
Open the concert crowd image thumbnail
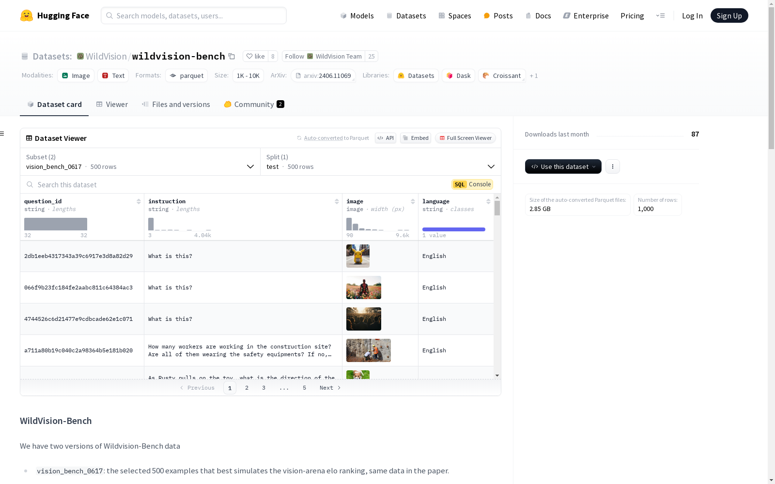(x=364, y=319)
